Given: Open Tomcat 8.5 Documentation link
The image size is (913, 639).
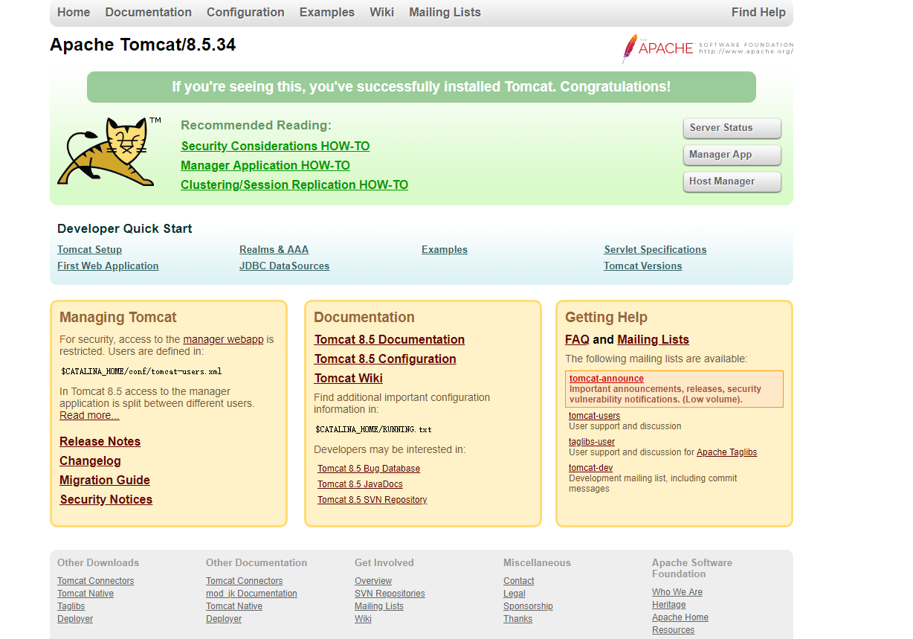Looking at the screenshot, I should coord(390,340).
